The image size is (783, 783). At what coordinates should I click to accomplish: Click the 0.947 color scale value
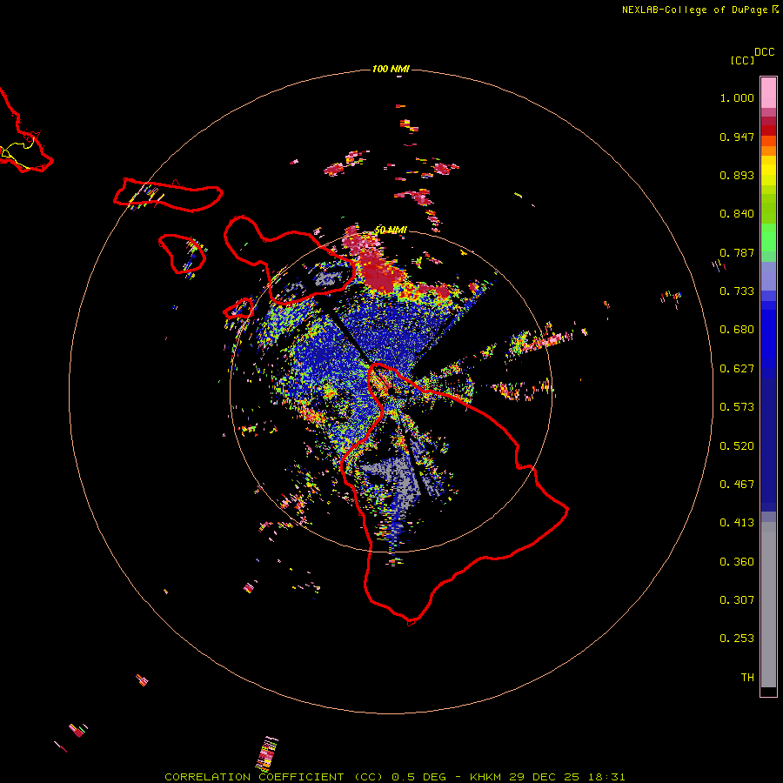737,137
